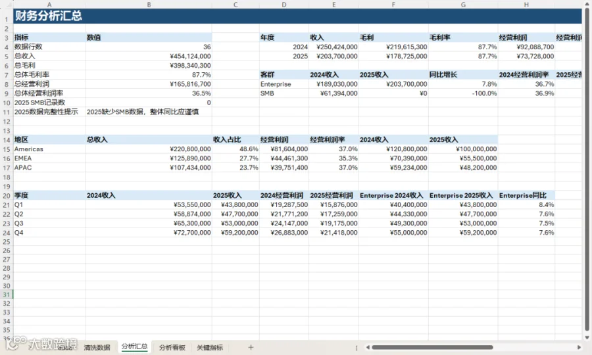Select the 分析汇总 sheet tab
The image size is (592, 355).
134,346
